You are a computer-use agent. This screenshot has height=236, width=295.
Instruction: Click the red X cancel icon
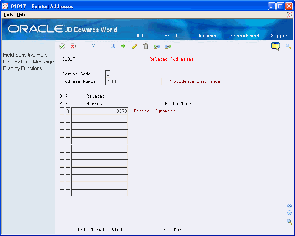click(x=73, y=46)
